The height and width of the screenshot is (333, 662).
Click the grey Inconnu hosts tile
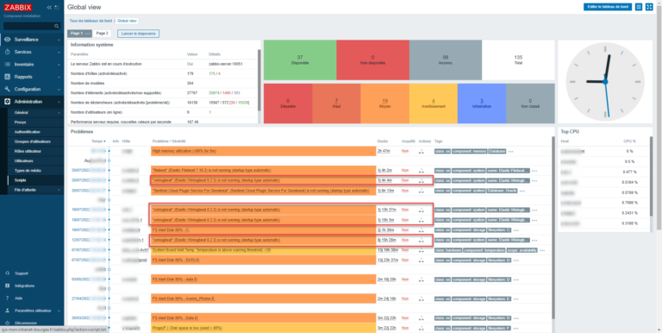coord(446,60)
